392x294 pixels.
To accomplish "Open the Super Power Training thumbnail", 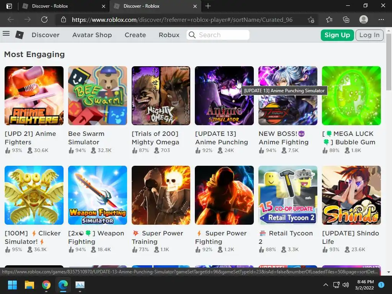I will pyautogui.click(x=161, y=195).
